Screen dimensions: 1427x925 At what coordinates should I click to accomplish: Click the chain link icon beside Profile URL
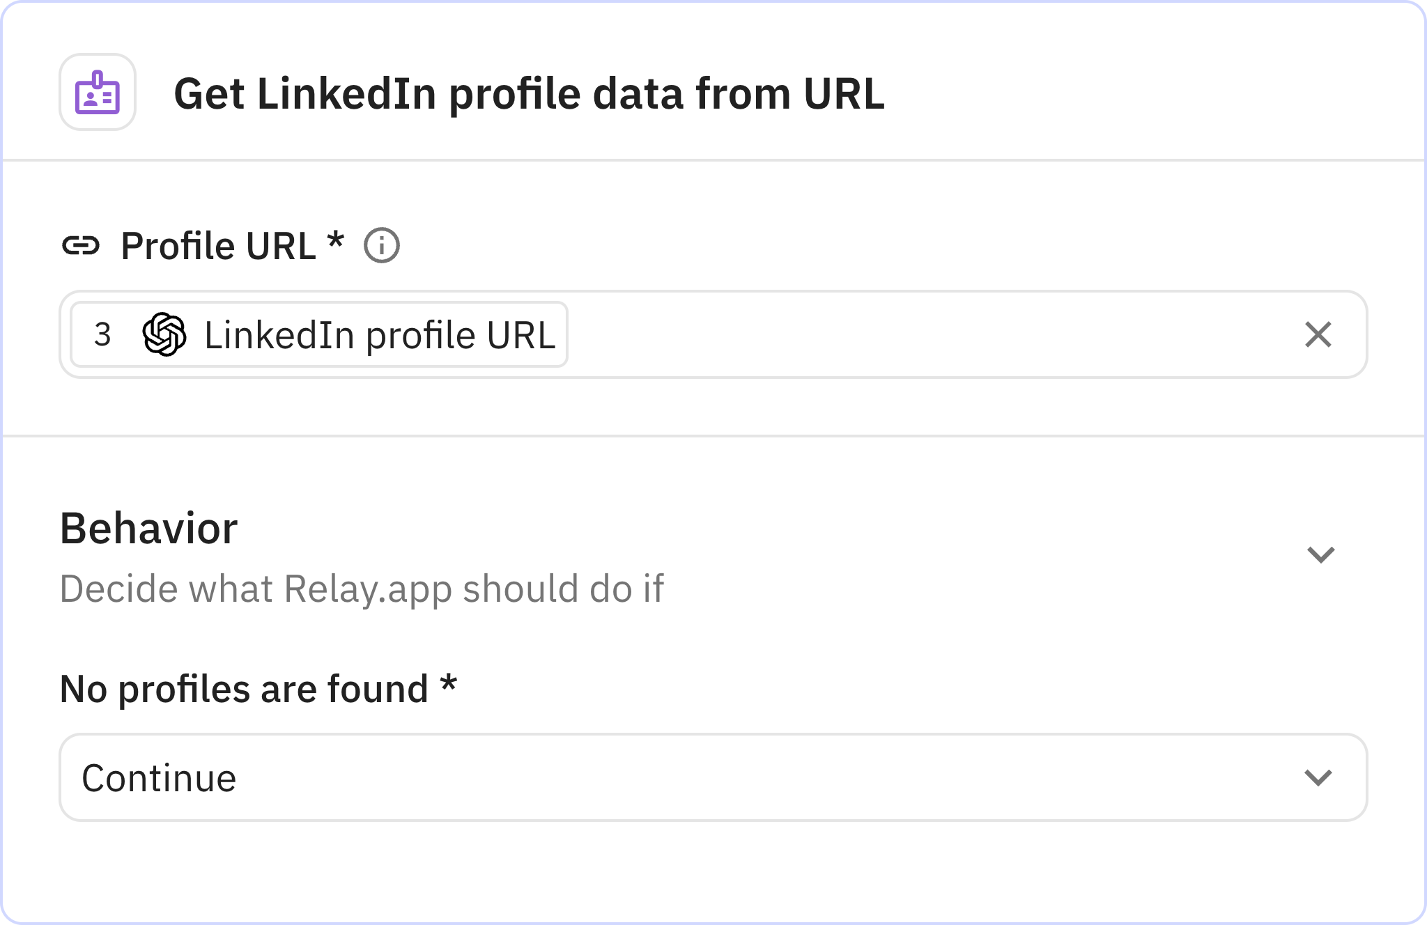click(x=81, y=245)
